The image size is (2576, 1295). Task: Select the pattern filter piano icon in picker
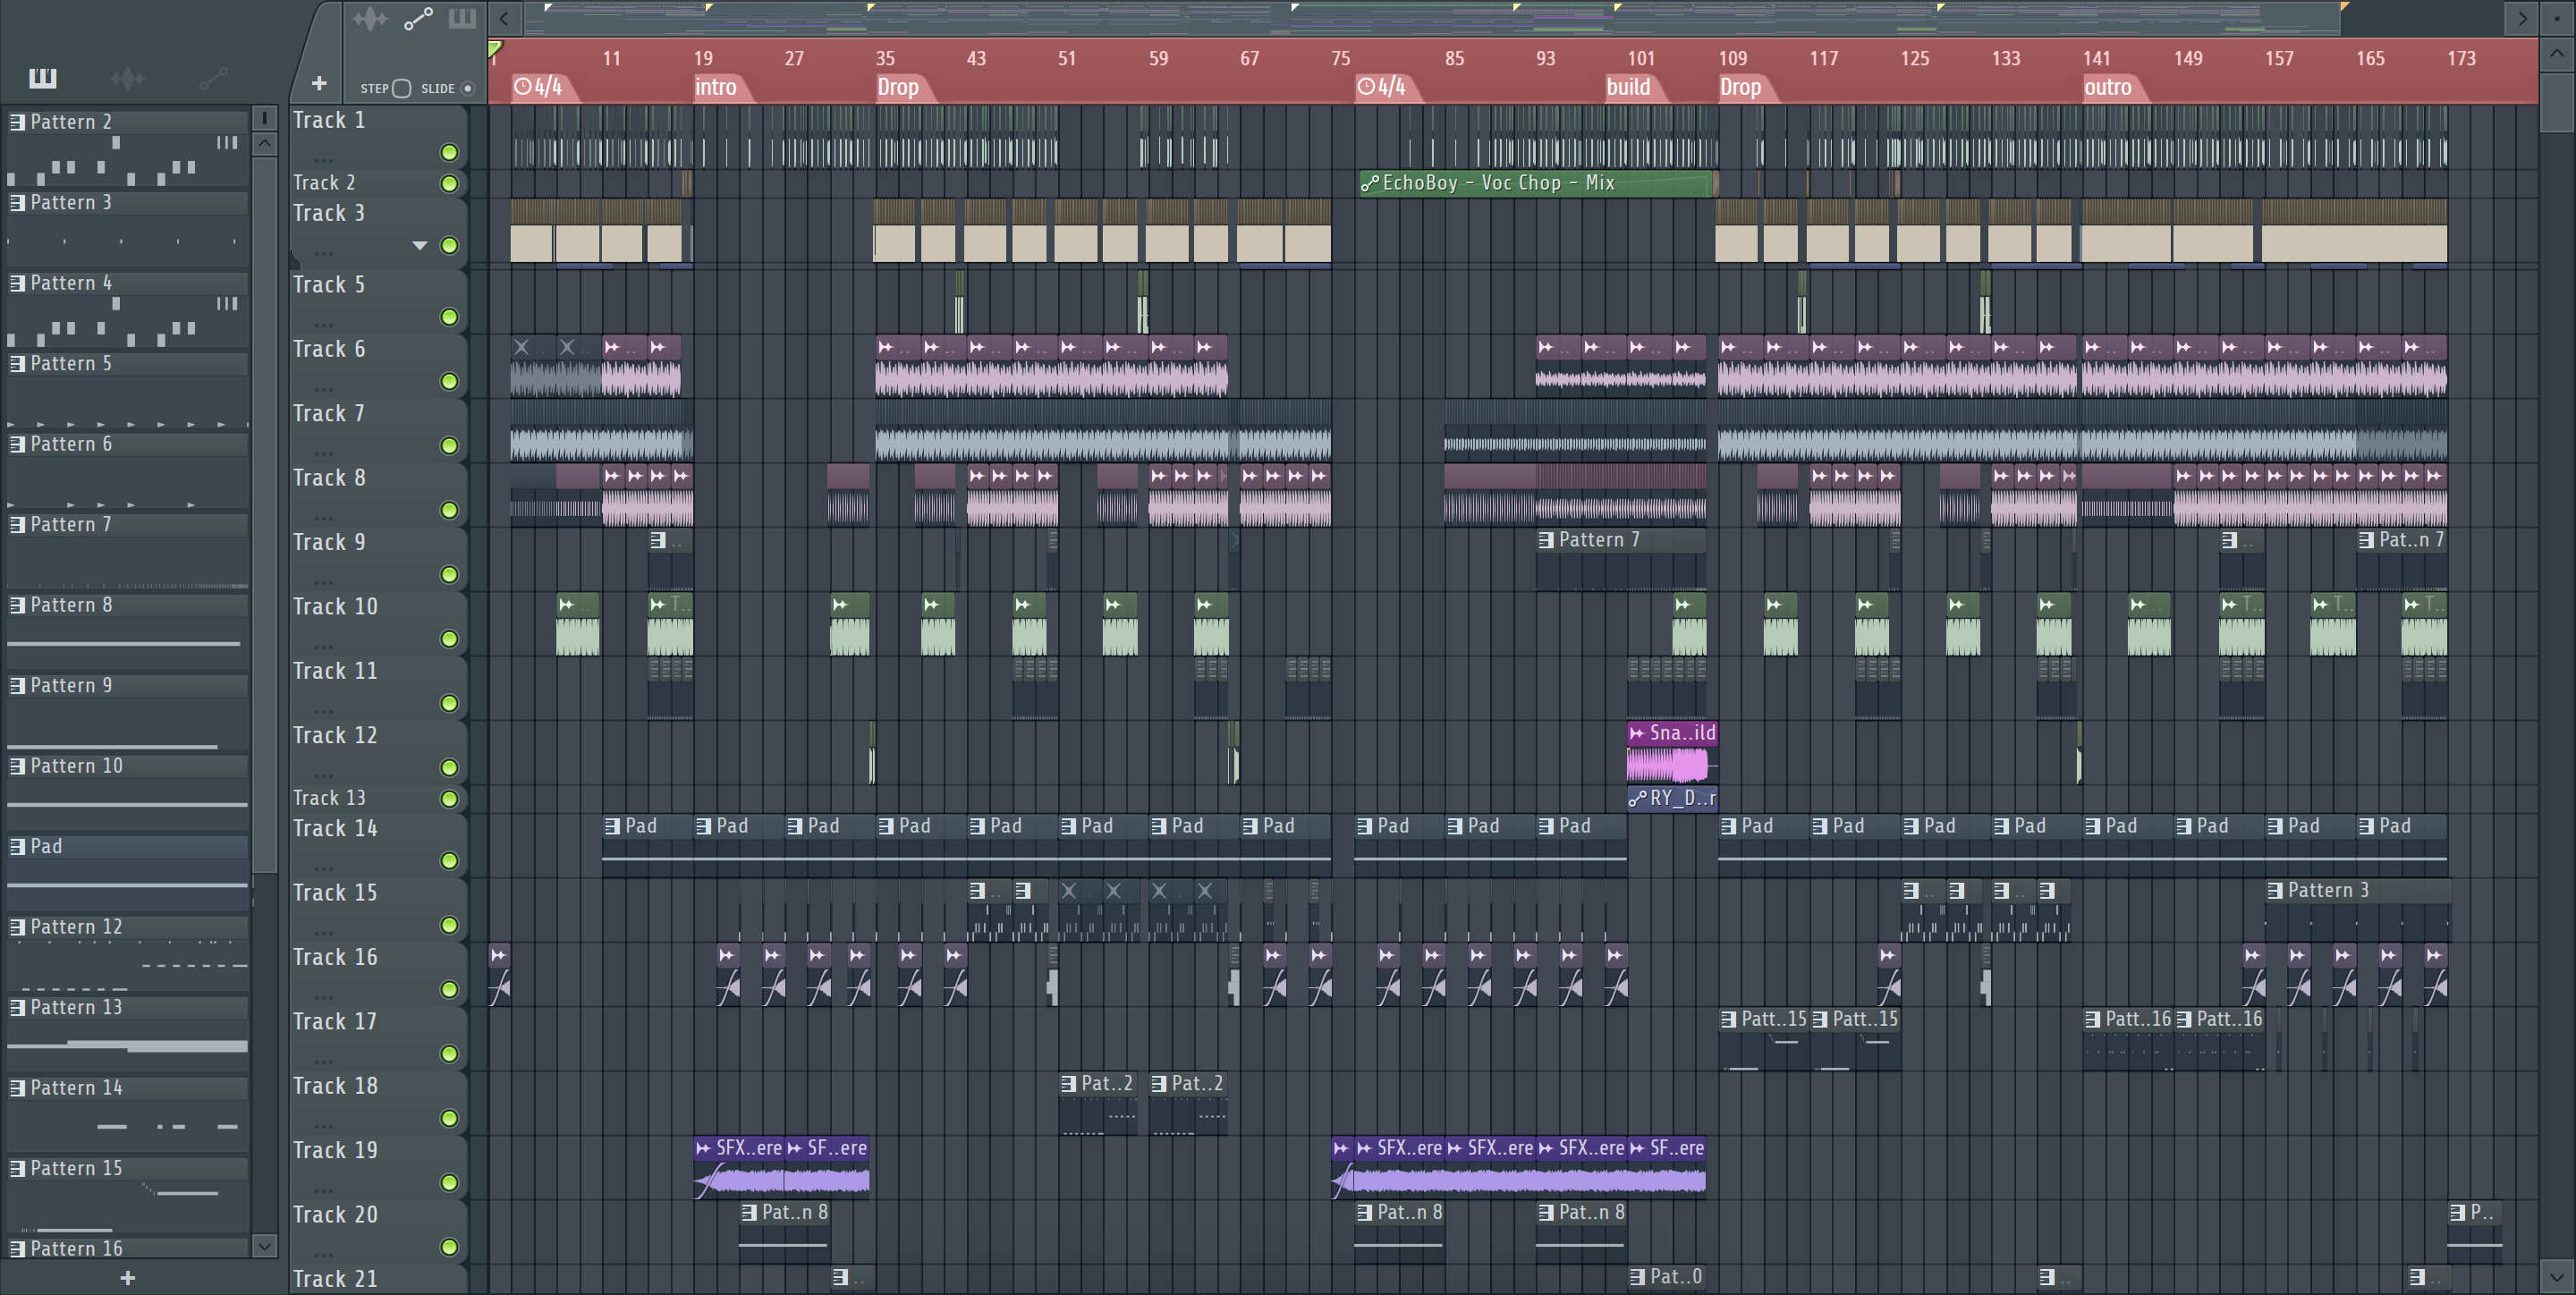(42, 78)
